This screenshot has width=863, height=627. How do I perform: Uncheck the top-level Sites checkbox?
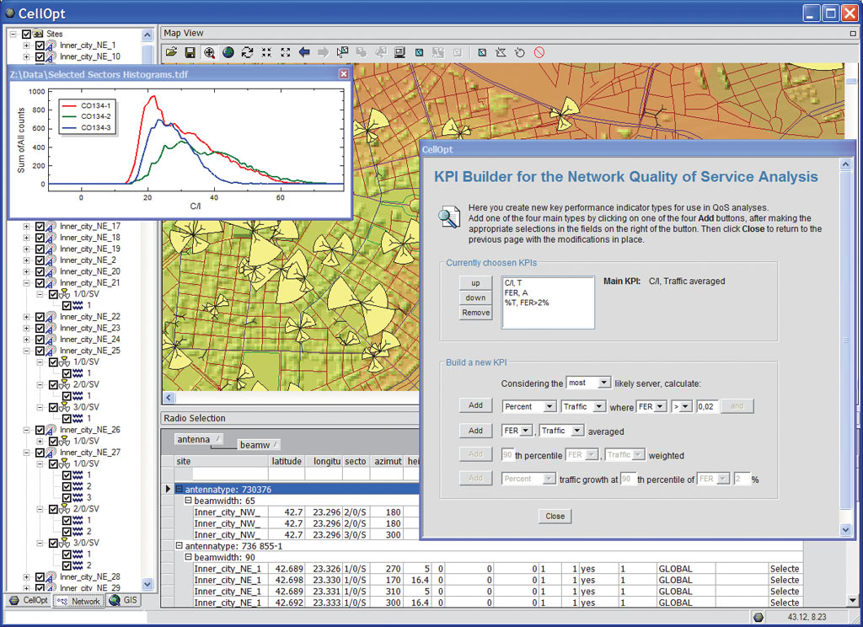(26, 34)
